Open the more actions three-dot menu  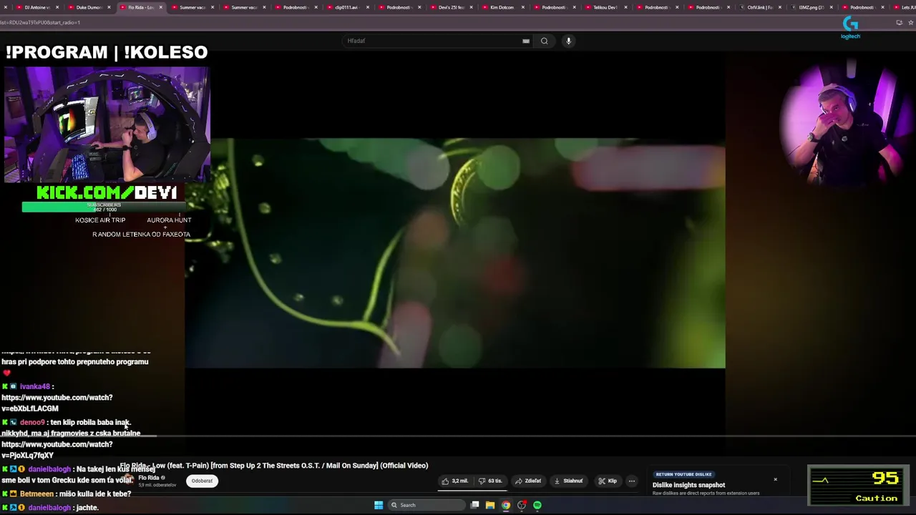[632, 481]
